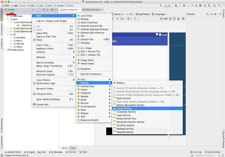
Task: Click the warning indicator in design toolbar
Action: [183, 19]
